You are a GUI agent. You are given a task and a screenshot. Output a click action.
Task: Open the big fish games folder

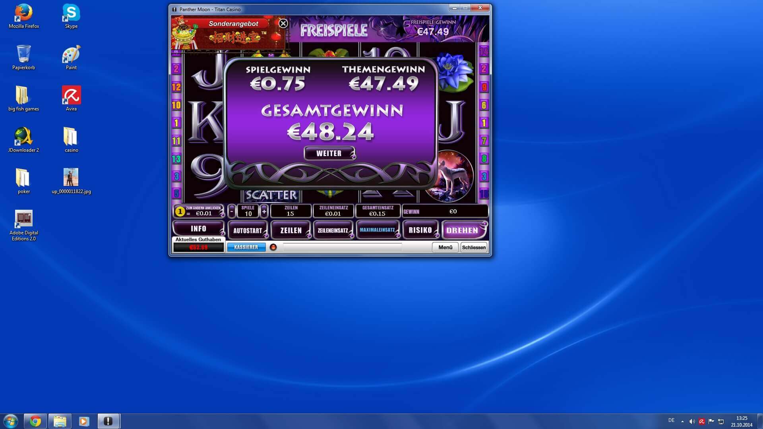(24, 99)
